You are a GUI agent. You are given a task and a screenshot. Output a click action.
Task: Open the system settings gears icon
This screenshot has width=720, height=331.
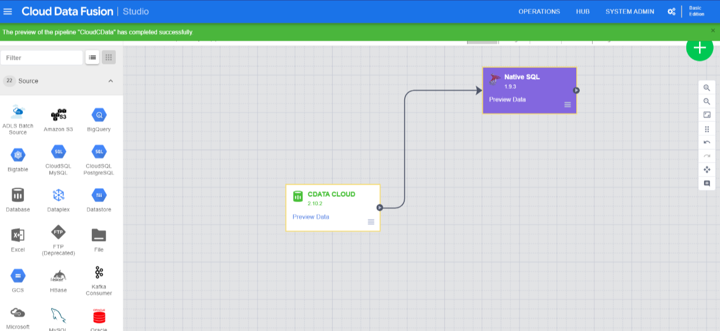click(671, 12)
